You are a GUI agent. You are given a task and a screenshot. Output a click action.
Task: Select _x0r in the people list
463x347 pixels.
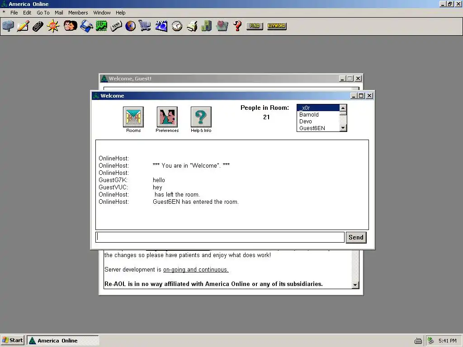[x=318, y=108]
